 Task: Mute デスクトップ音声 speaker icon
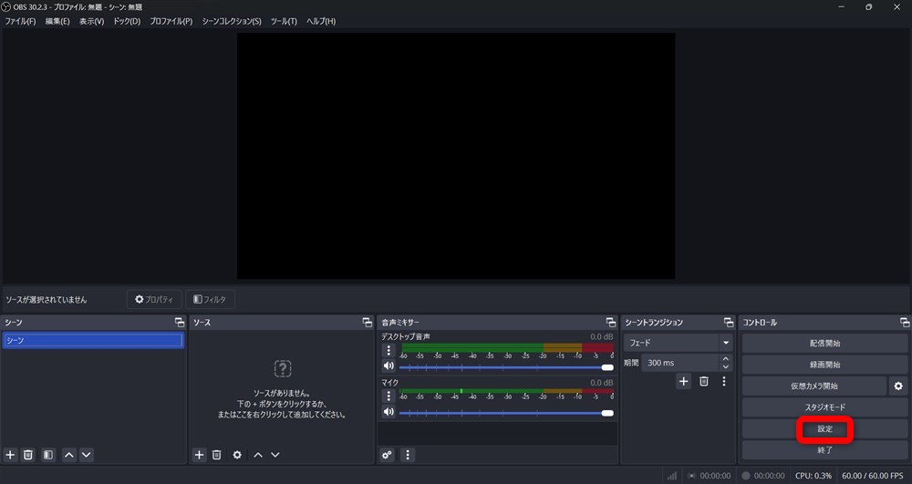[389, 366]
